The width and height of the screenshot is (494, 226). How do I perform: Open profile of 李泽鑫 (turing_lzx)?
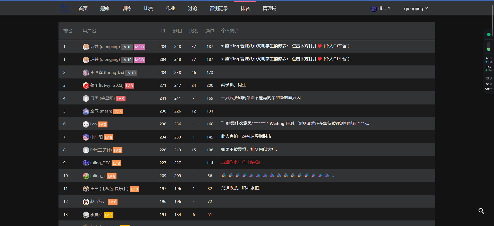pyautogui.click(x=107, y=73)
